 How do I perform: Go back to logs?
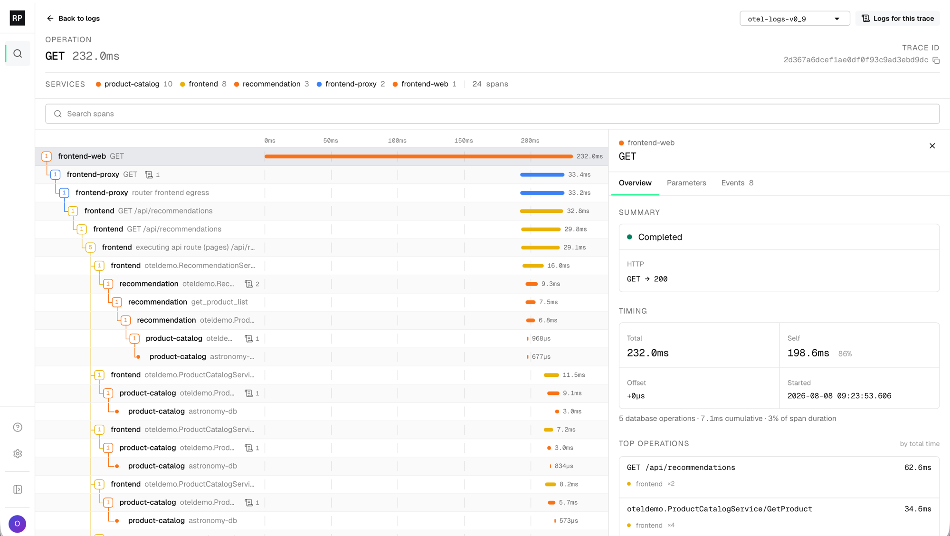coord(73,19)
